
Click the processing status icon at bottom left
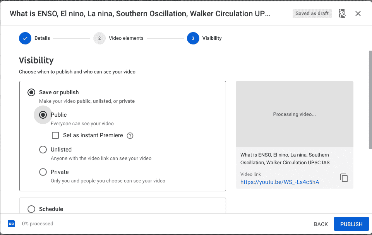click(11, 224)
